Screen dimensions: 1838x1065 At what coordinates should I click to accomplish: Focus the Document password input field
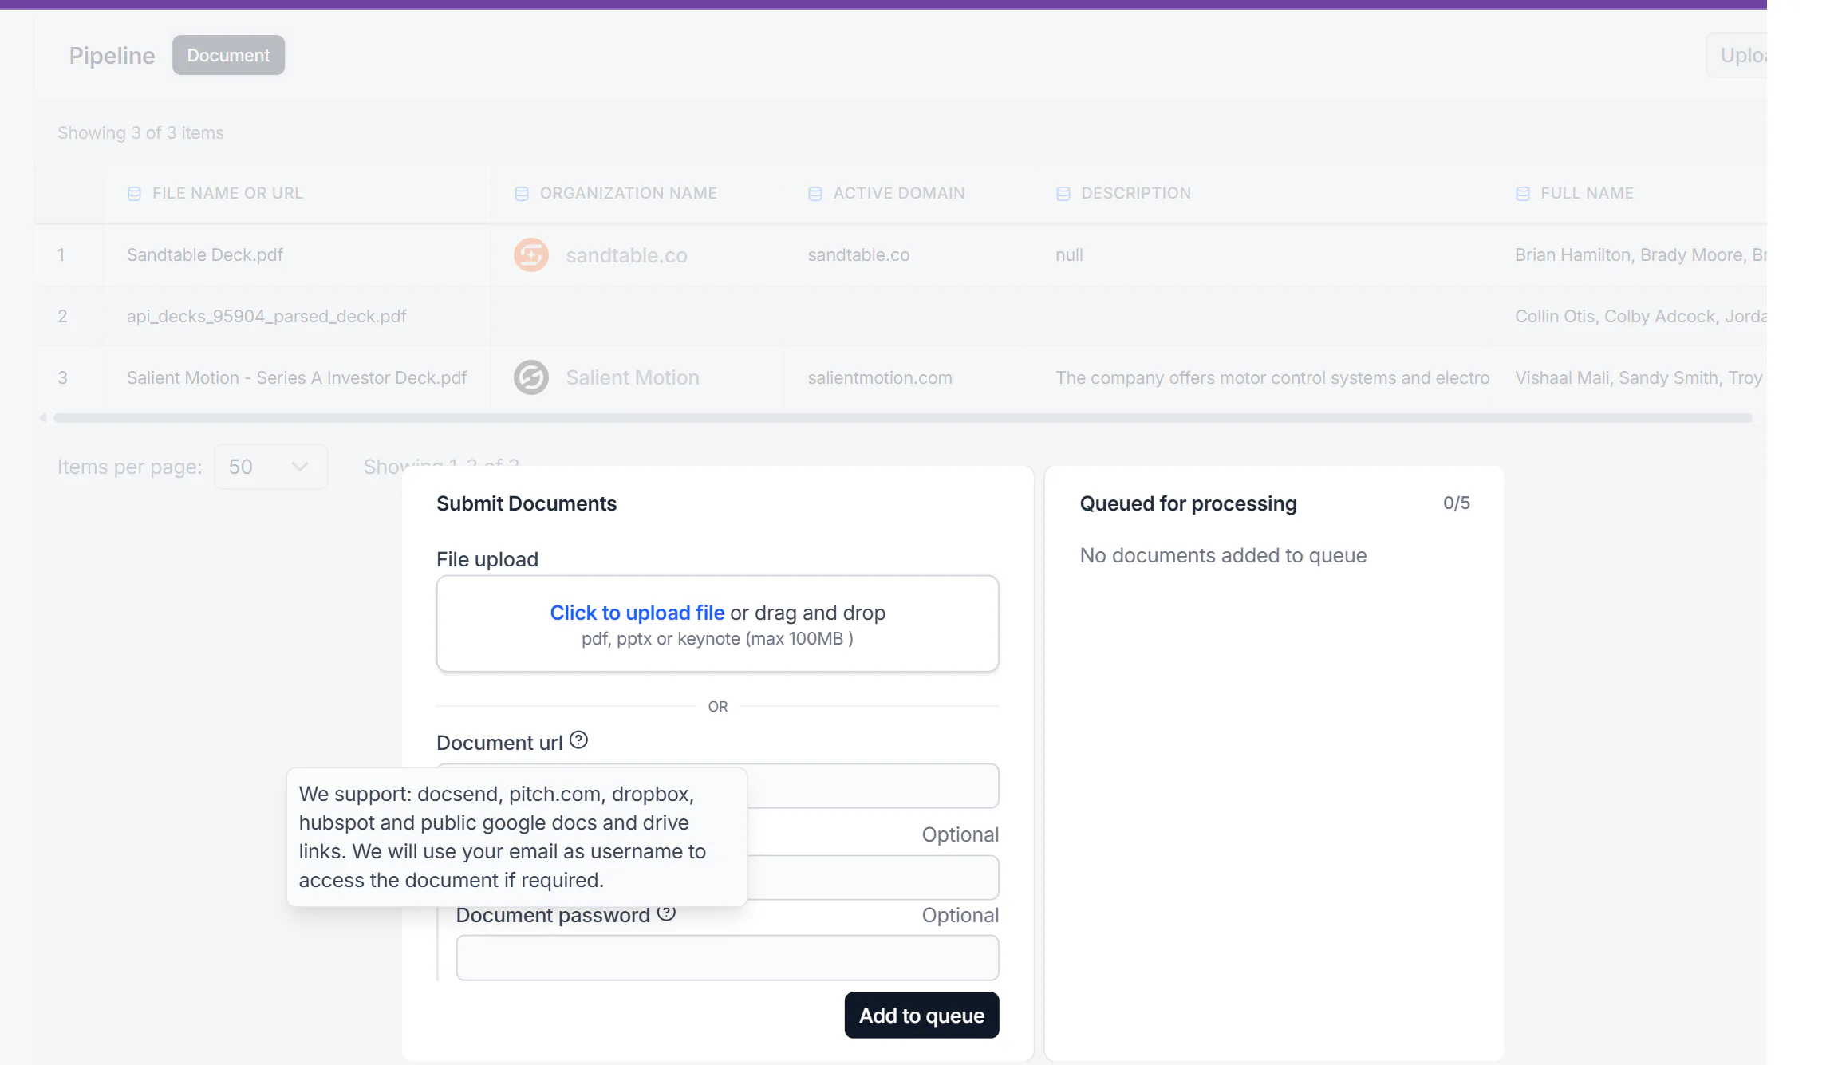tap(728, 958)
